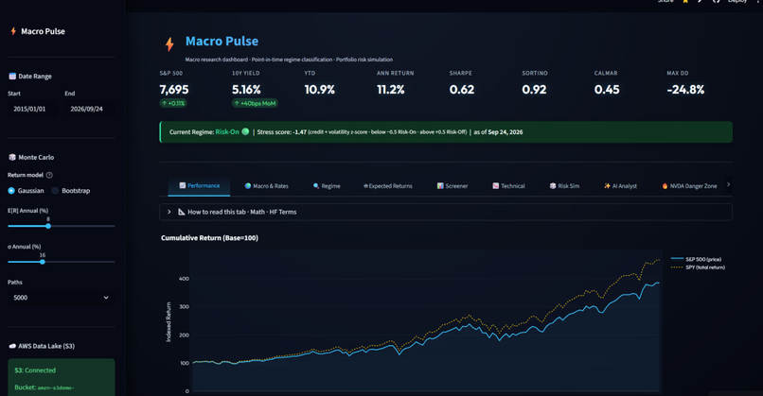Switch to the Macro & Rates tab

click(266, 186)
